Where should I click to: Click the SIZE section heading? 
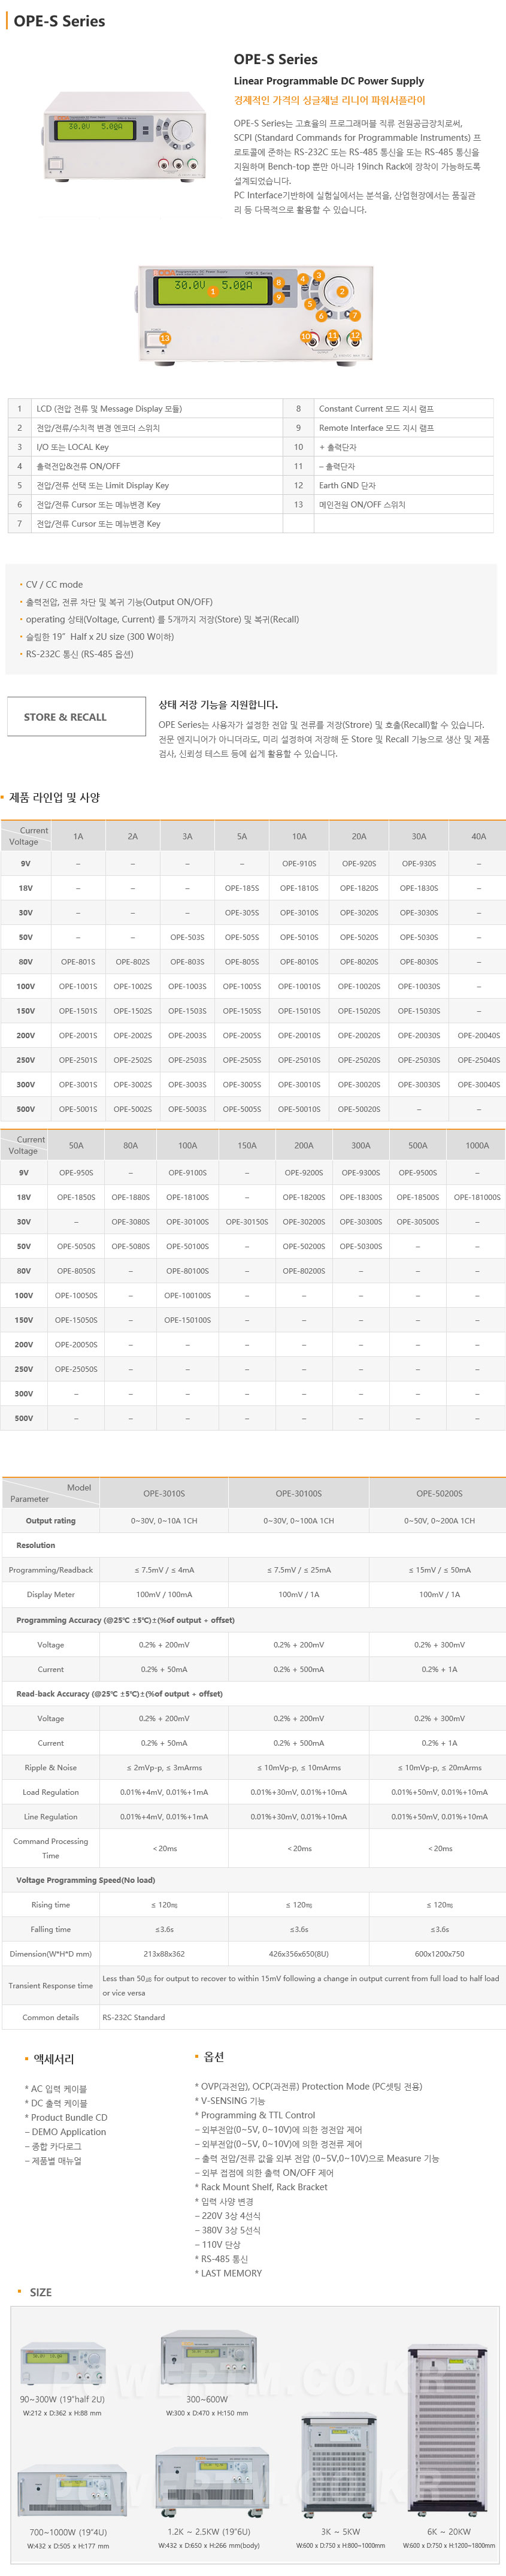click(41, 2291)
